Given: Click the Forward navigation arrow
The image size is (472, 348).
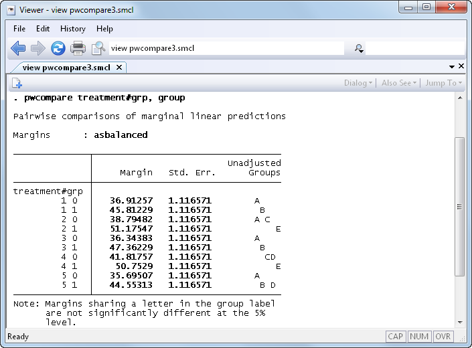Looking at the screenshot, I should [38, 48].
